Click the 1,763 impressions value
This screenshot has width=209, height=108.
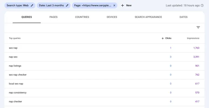196,48
